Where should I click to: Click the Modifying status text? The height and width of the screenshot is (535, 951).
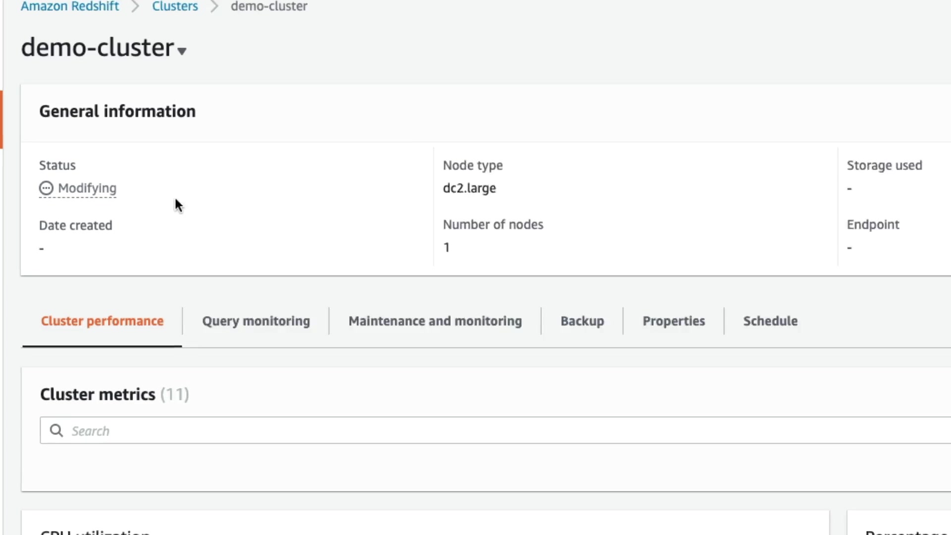point(87,188)
